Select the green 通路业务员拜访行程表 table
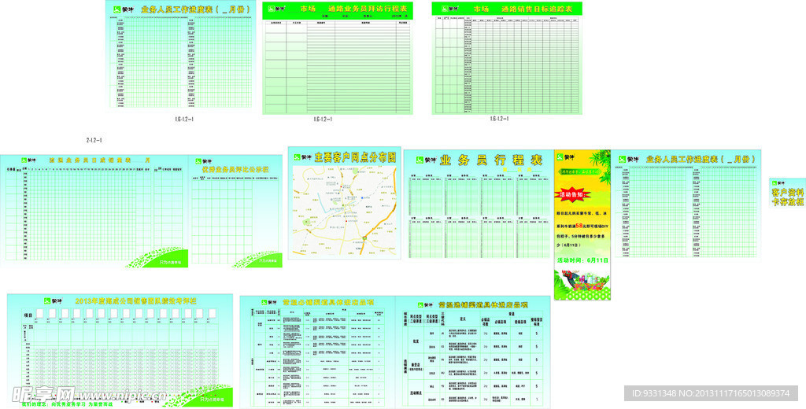Screen dimensions: 806x409 pos(338,66)
